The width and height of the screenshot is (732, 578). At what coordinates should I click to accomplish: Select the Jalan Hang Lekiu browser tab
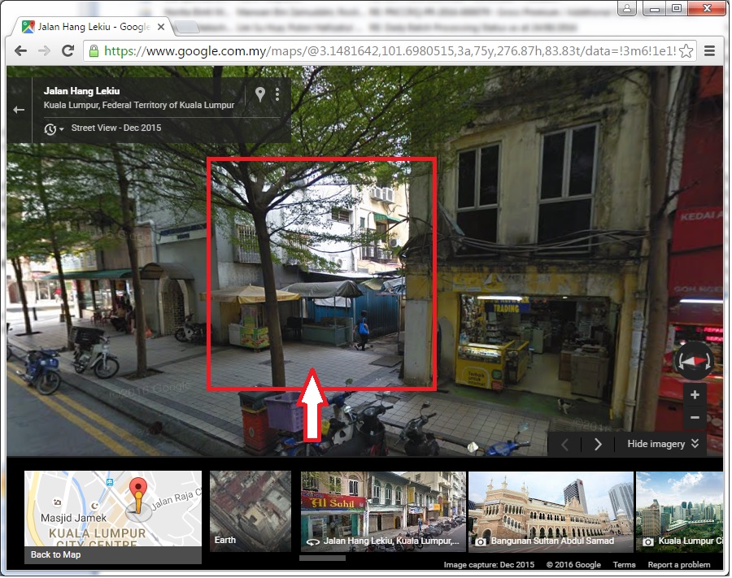point(91,27)
